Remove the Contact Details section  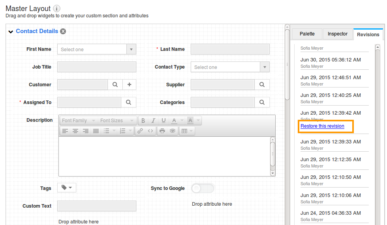pos(63,32)
